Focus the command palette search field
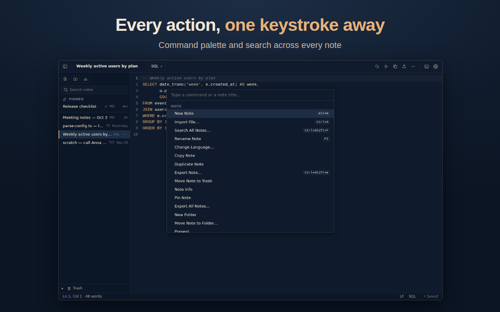Viewport: 500px width, 312px height. coord(250,95)
